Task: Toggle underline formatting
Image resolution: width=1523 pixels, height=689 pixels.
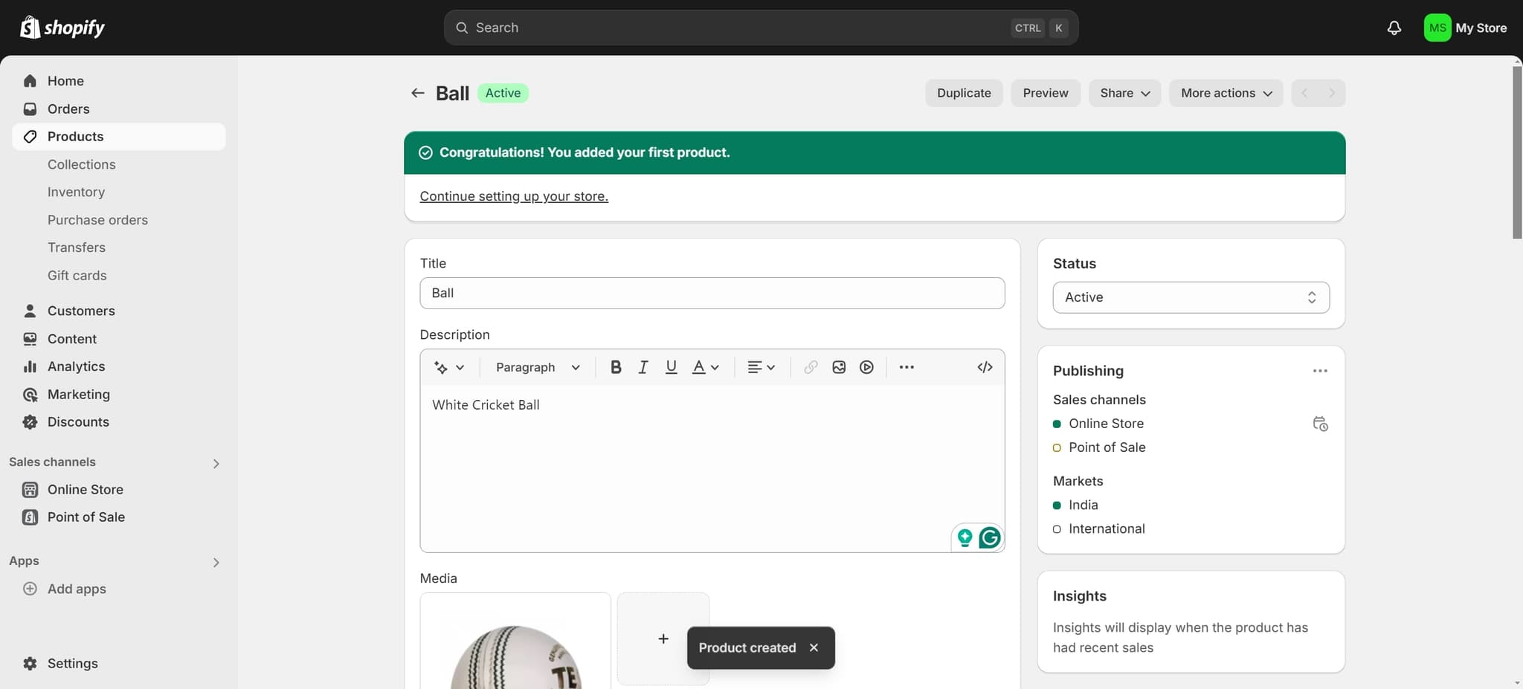Action: coord(670,366)
